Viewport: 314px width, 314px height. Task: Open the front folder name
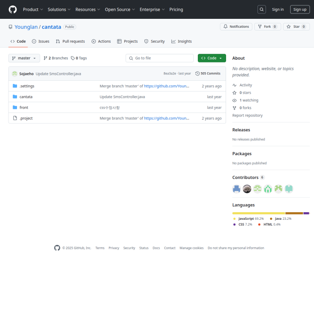[24, 108]
